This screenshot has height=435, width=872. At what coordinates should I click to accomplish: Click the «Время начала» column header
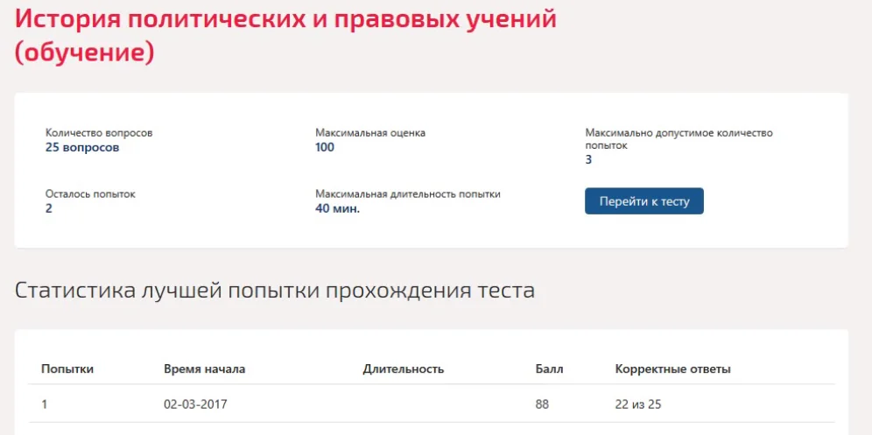(204, 368)
